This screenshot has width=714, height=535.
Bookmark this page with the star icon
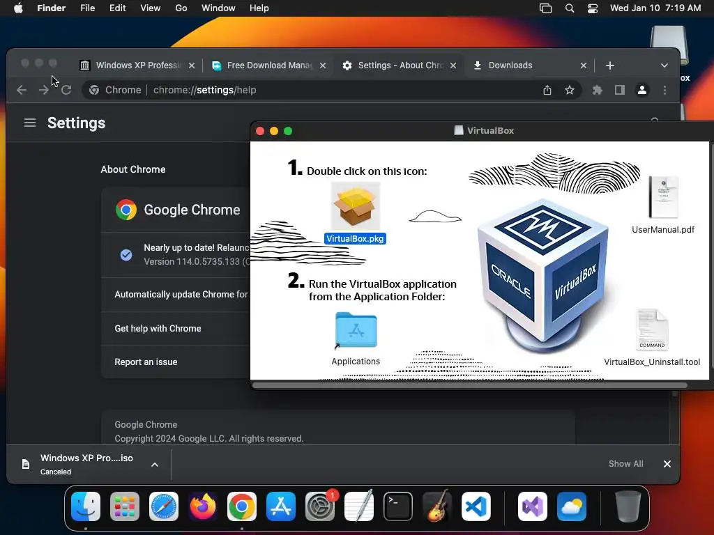tap(570, 90)
